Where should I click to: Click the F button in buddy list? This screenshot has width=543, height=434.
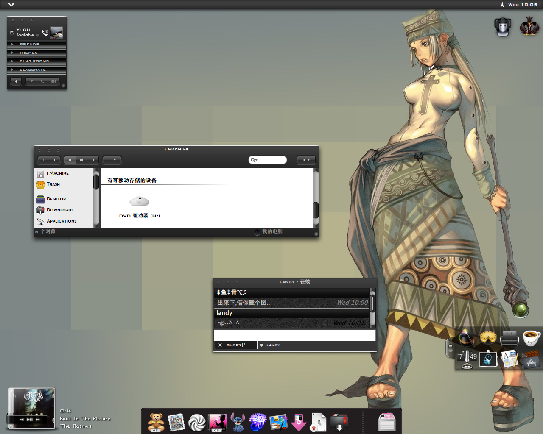tap(31, 81)
